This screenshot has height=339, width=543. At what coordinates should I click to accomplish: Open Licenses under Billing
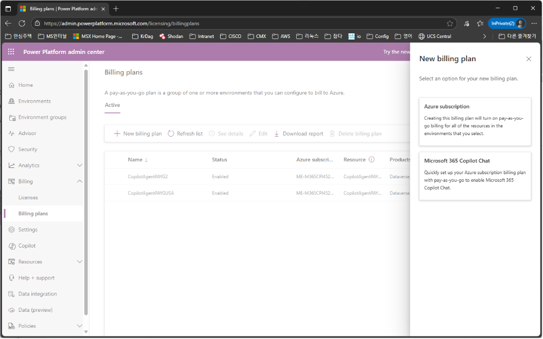click(x=28, y=198)
